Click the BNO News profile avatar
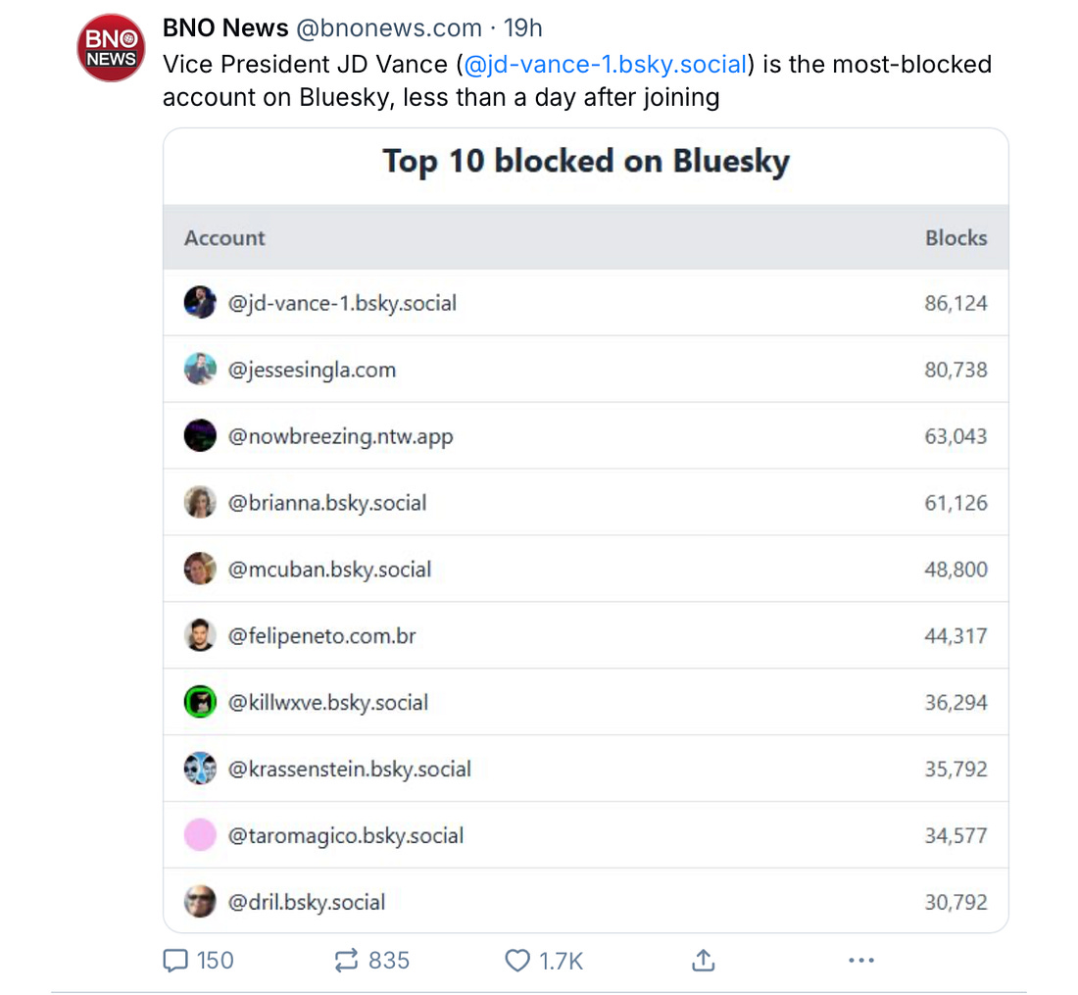This screenshot has height=995, width=1078. [x=111, y=48]
